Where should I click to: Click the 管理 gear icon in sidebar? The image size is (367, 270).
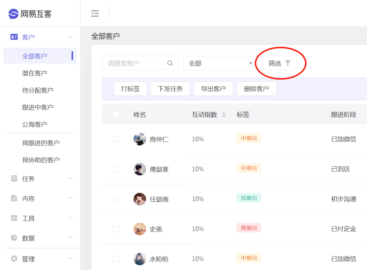coord(14,258)
